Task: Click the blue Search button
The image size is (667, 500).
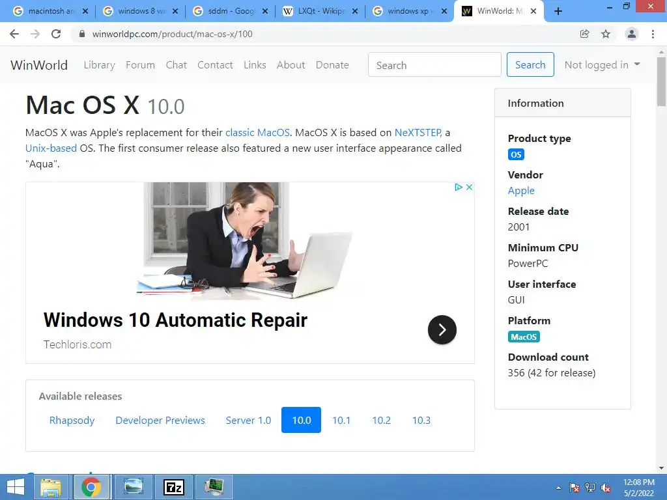Action: [530, 64]
